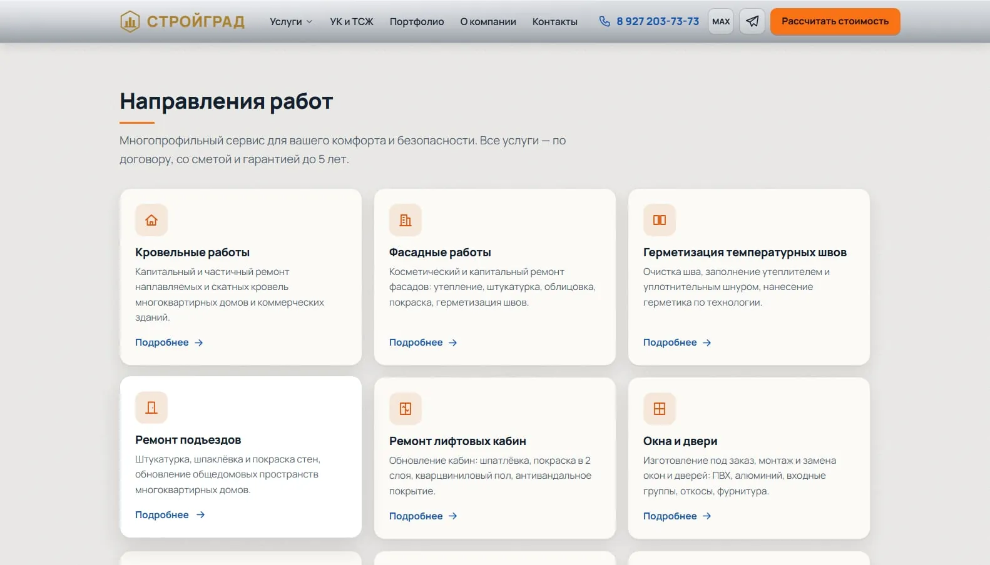Open Подробнее link for Кровельные работы
This screenshot has height=565, width=990.
pos(169,342)
